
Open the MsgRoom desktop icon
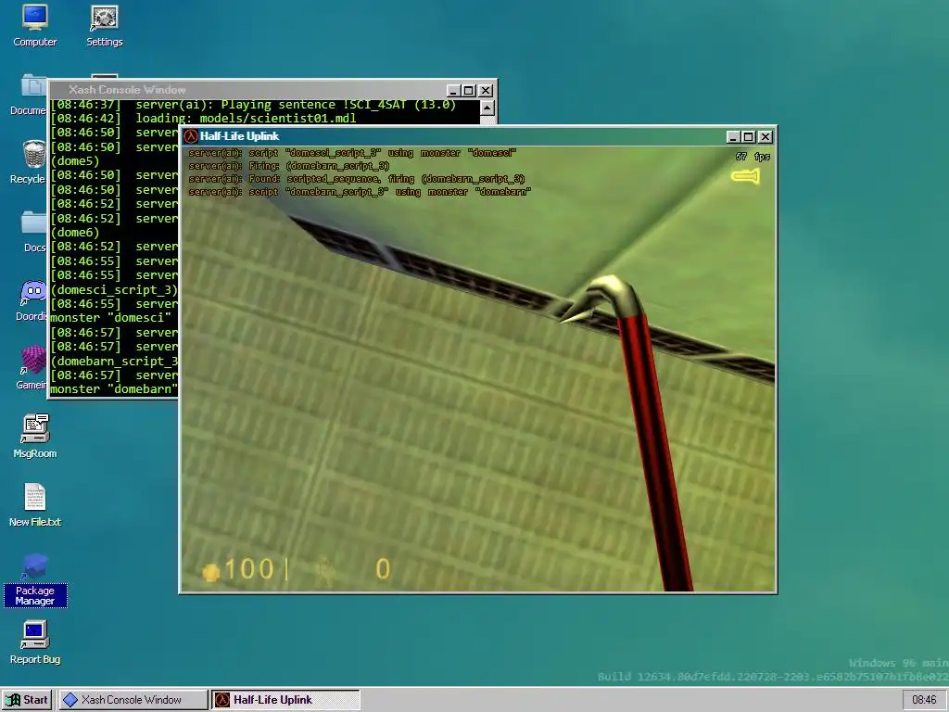[x=34, y=436]
